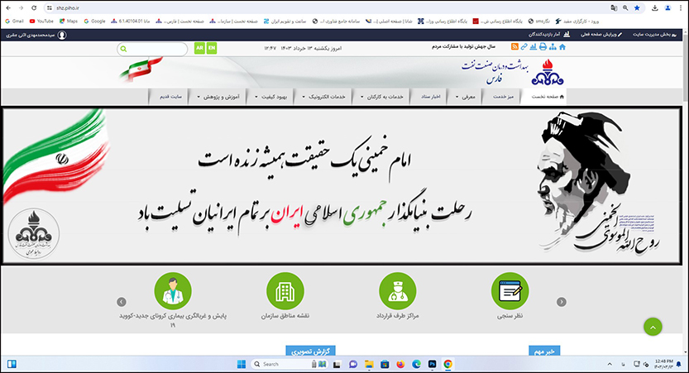Expand the خدمات الکترونیک dropdown menu
This screenshot has height=373, width=689.
coord(324,97)
